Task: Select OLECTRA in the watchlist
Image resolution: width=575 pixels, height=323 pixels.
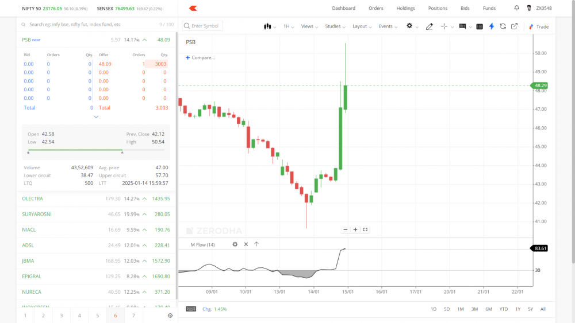Action: [96, 199]
